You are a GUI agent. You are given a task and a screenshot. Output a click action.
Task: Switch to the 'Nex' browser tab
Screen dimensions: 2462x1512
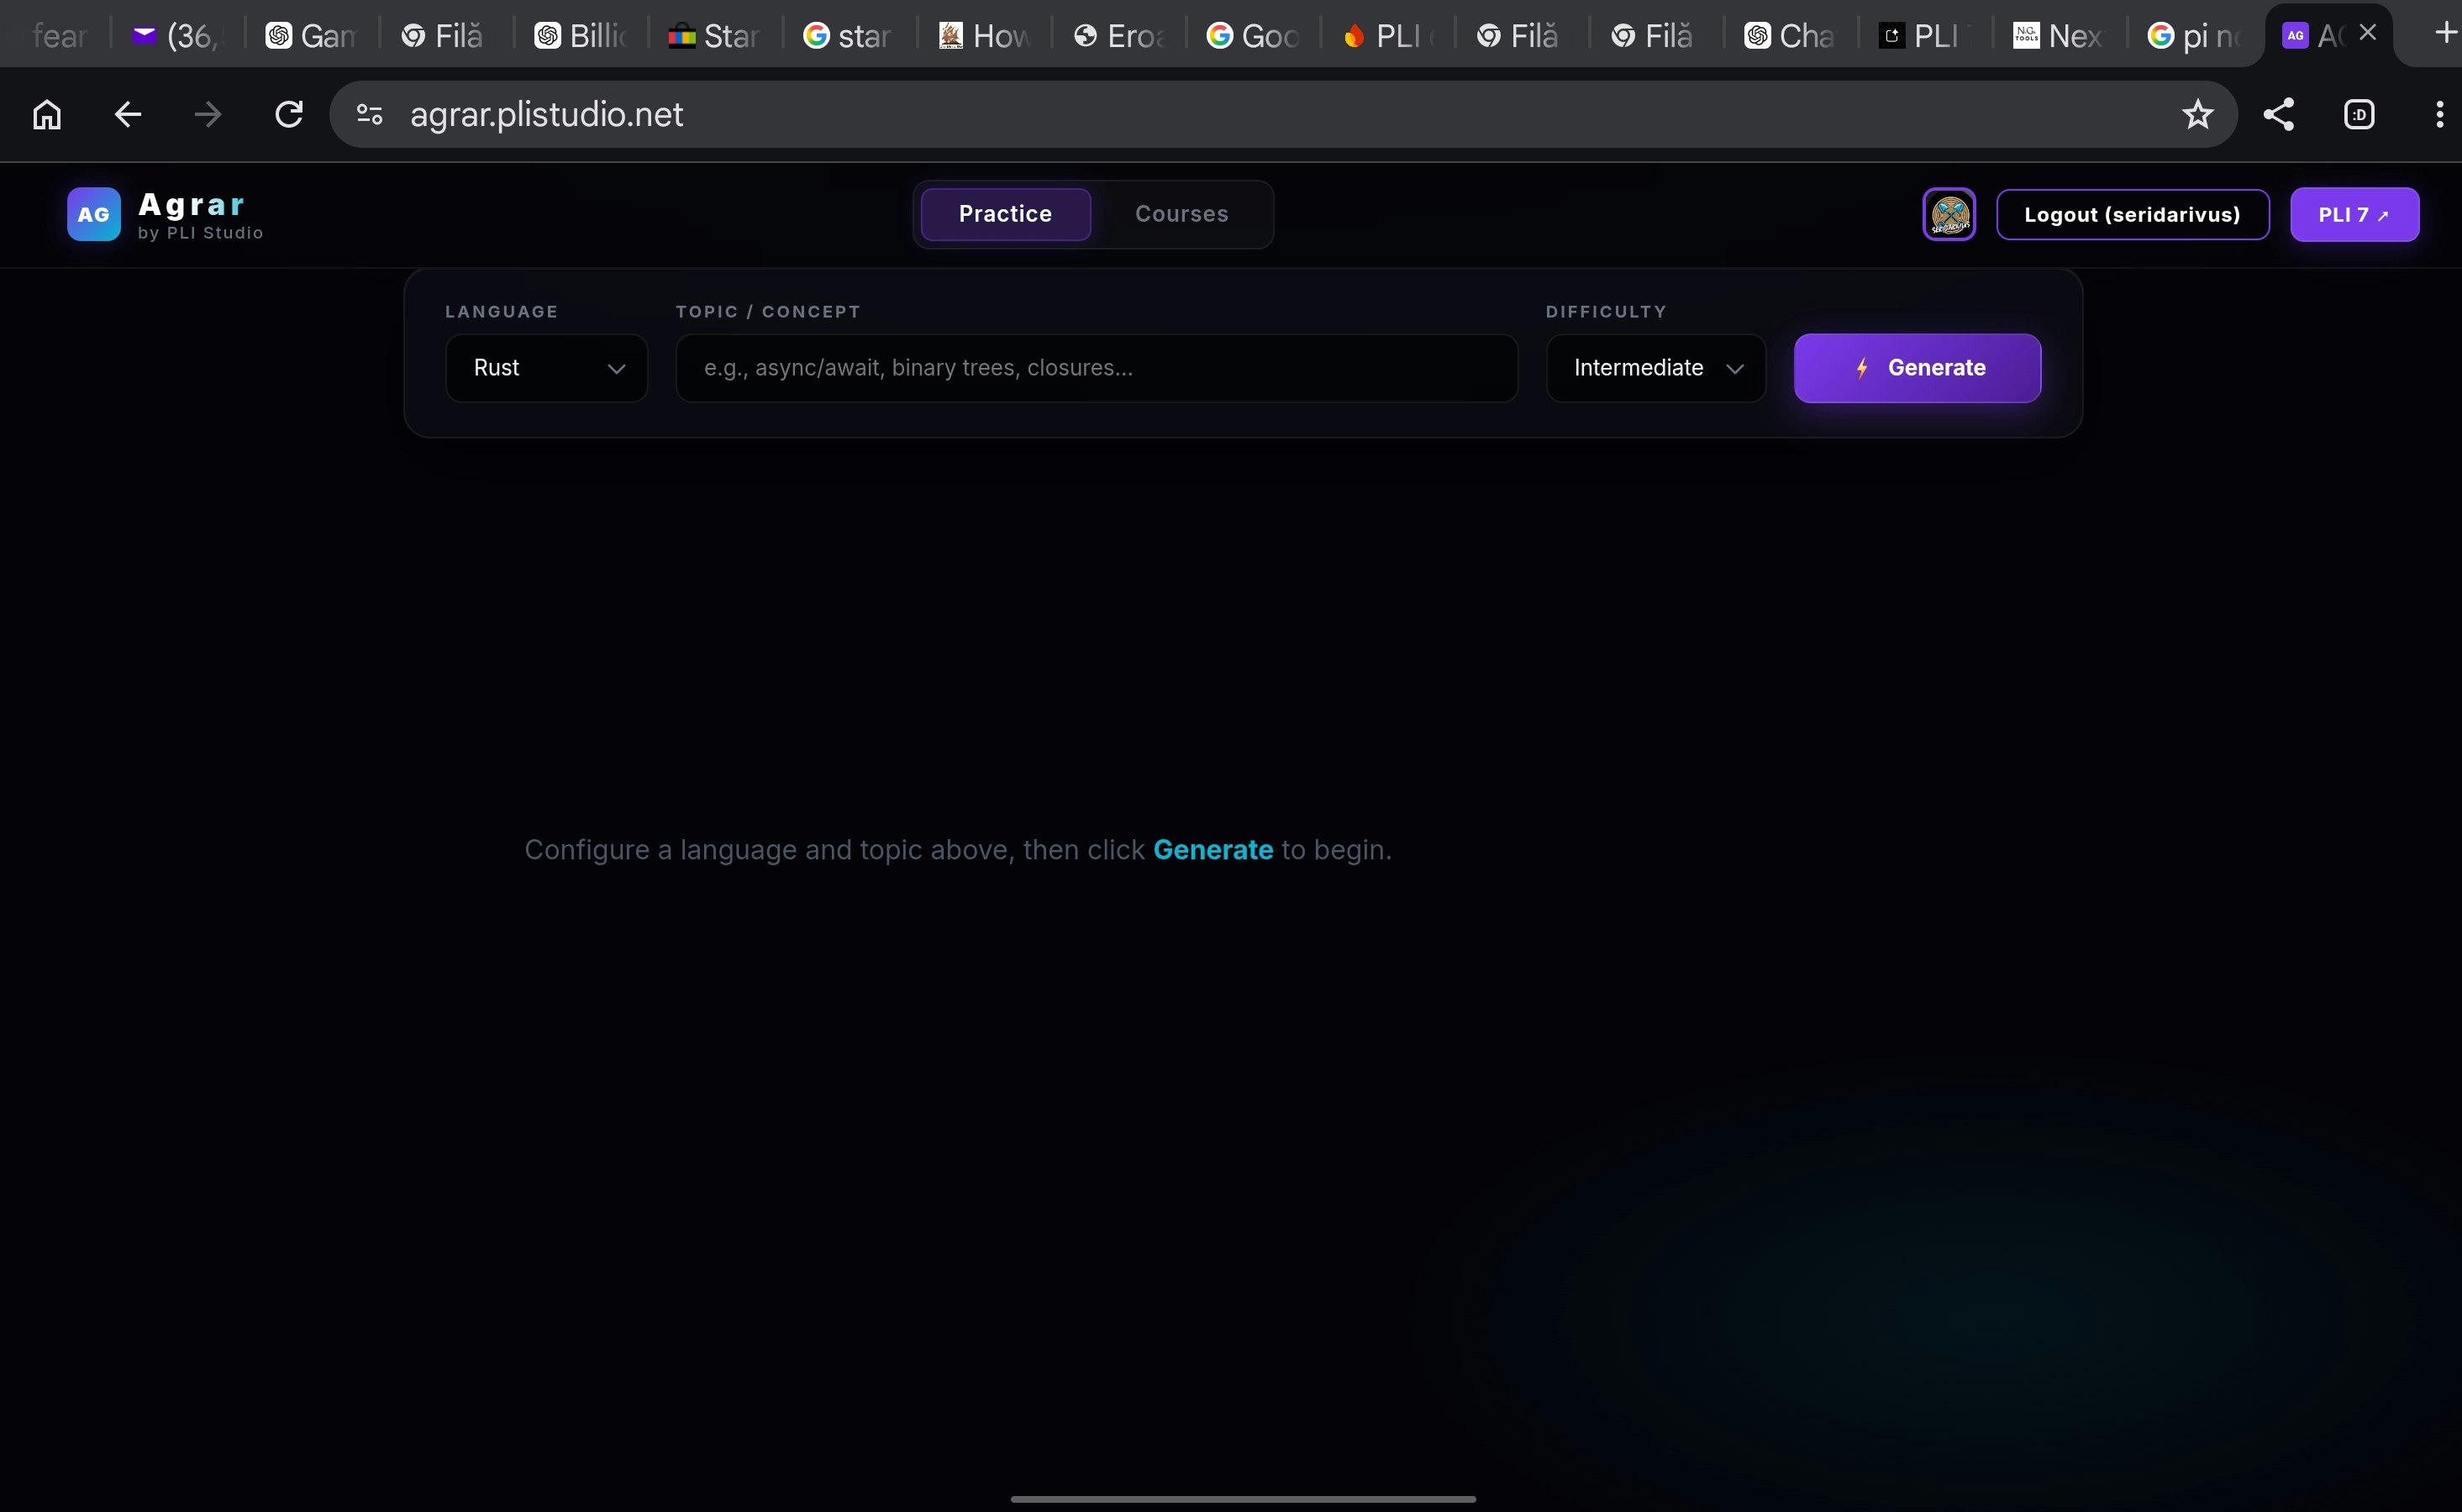point(2060,36)
